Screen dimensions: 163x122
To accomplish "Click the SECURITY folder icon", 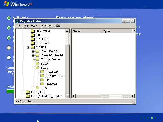I will coord(33,39).
